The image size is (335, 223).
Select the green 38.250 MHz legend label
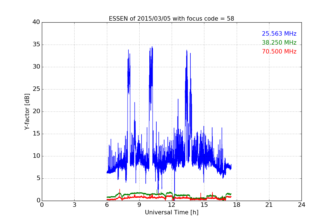coord(279,43)
